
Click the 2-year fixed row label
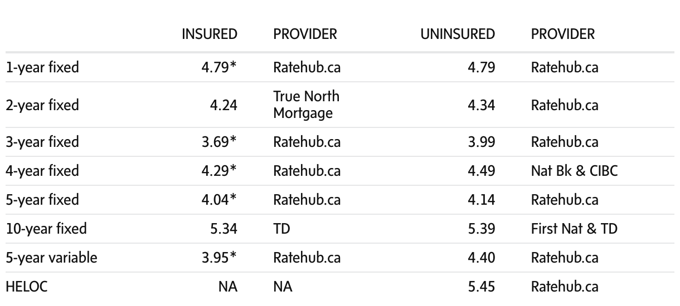pyautogui.click(x=42, y=105)
